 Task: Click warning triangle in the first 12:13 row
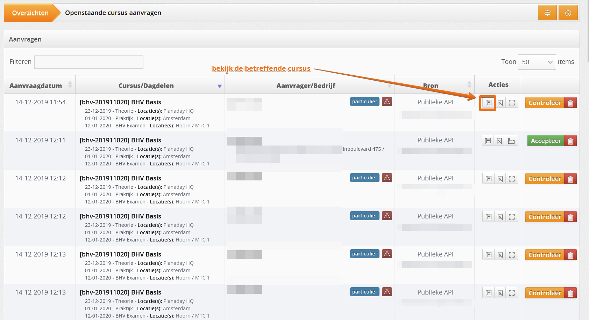tap(387, 254)
